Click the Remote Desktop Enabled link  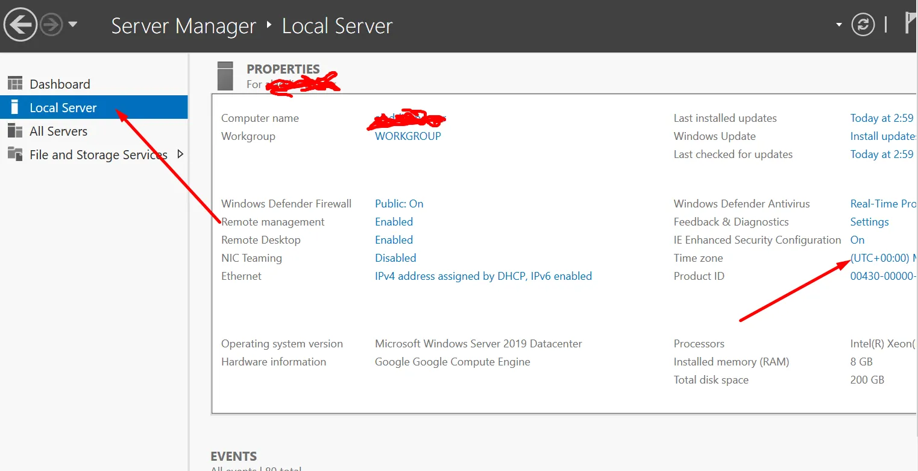394,240
